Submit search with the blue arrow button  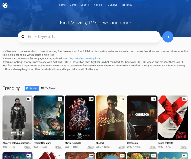168,37
